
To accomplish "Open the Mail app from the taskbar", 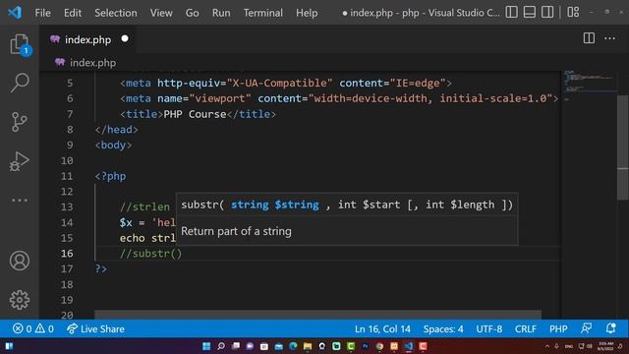I will coord(278,346).
